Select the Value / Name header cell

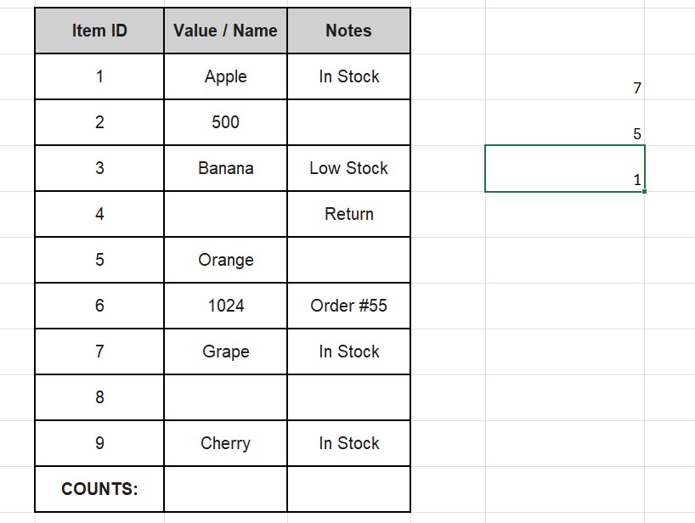coord(225,31)
